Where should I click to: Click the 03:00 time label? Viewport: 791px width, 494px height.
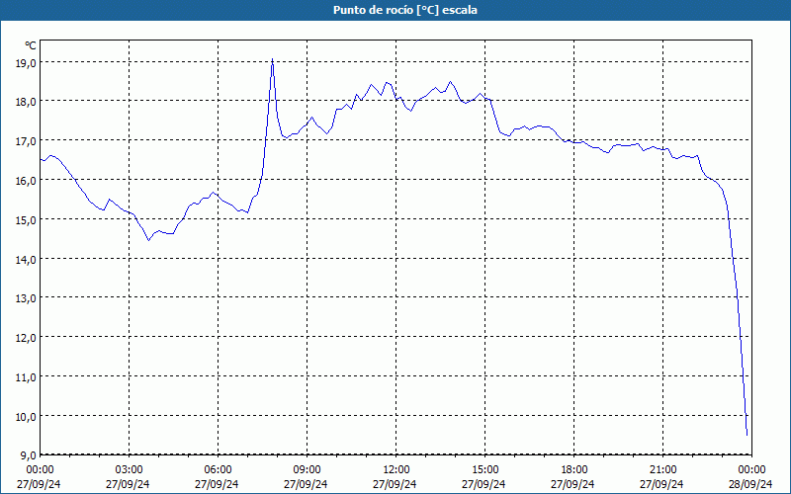tap(129, 470)
